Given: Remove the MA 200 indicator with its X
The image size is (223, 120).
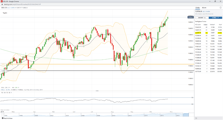Looking at the screenshot, I should (18, 88).
